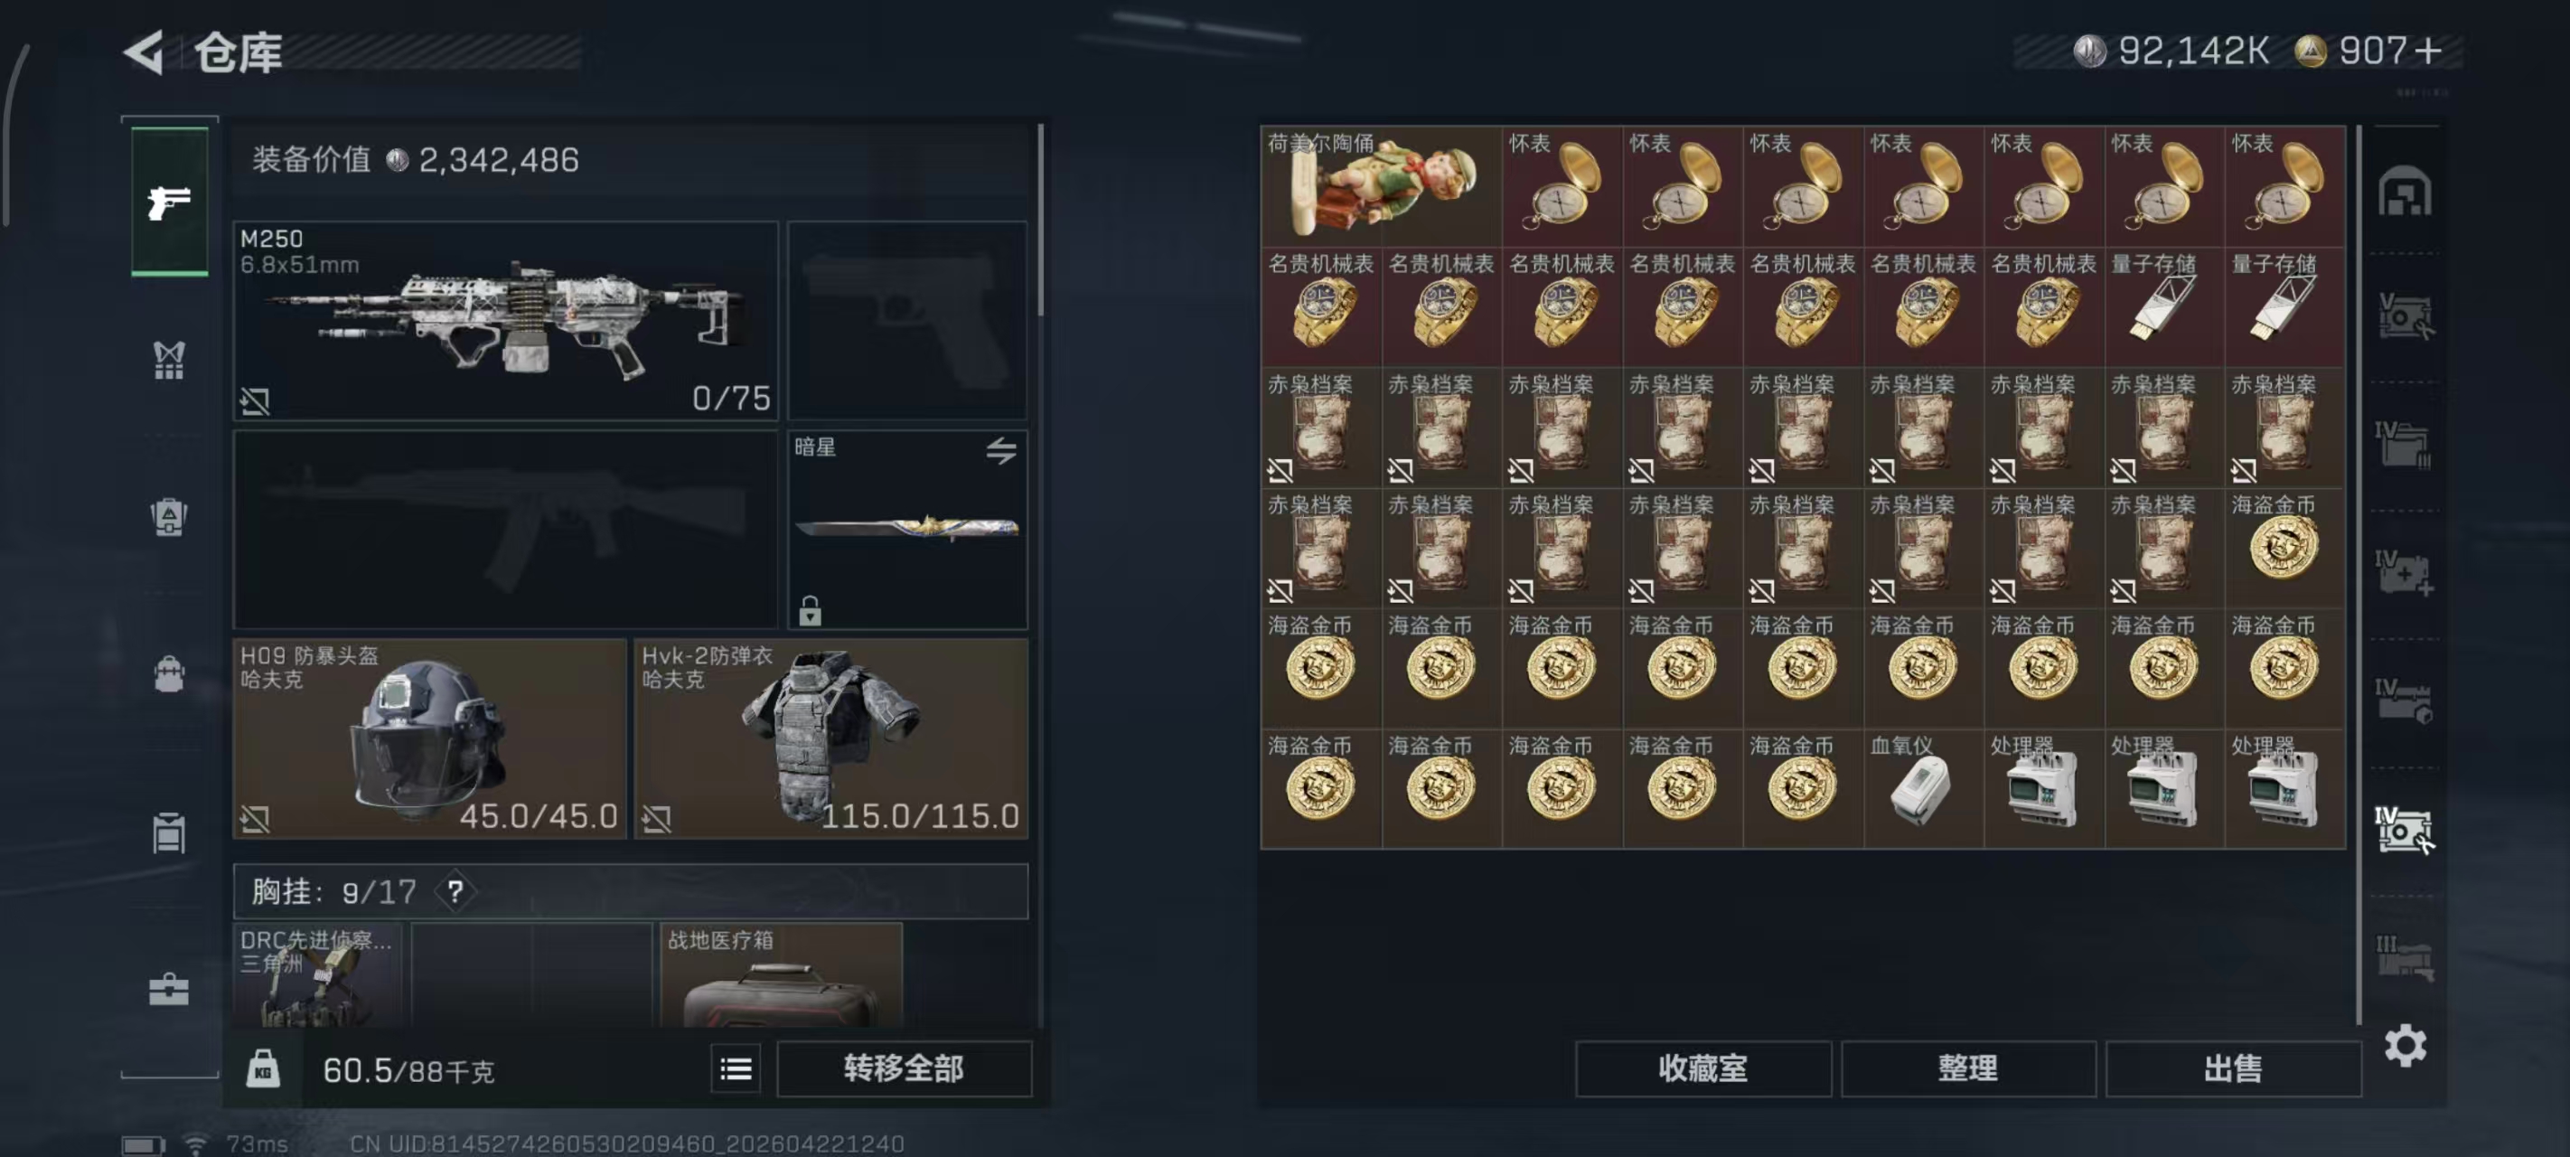Screen dimensions: 2570x1157
Task: Open the list view icon beside transfer all
Action: (x=736, y=1069)
